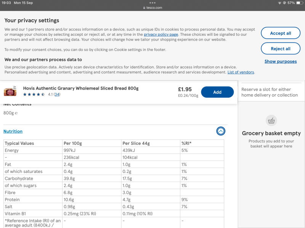Tap the time and date in status bar
305x228 pixels.
point(17,3)
